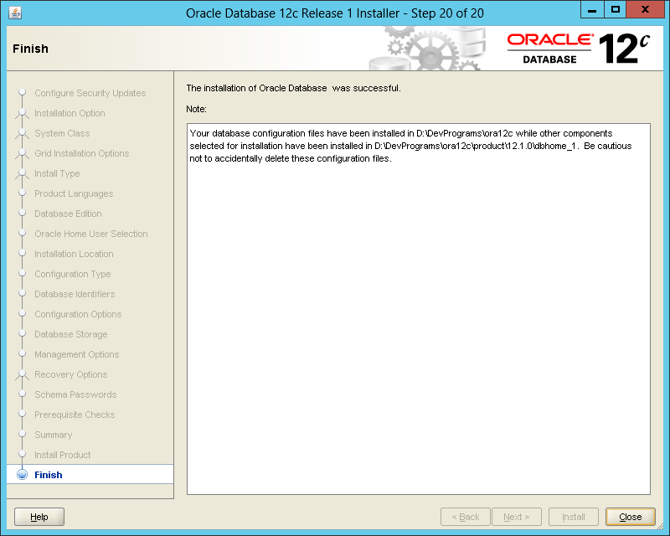The width and height of the screenshot is (670, 536).
Task: Select the Database Edition step
Action: click(68, 214)
